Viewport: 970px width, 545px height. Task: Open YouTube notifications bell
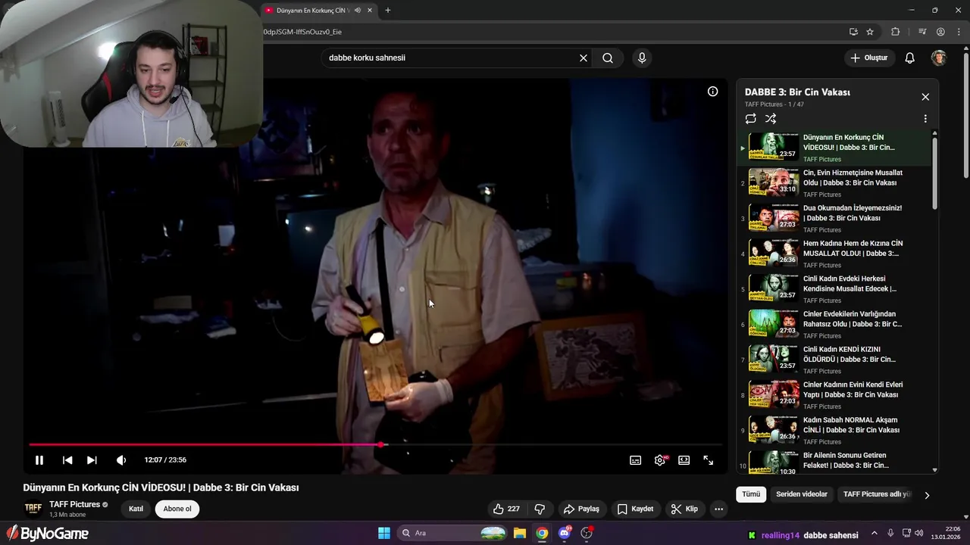(910, 58)
